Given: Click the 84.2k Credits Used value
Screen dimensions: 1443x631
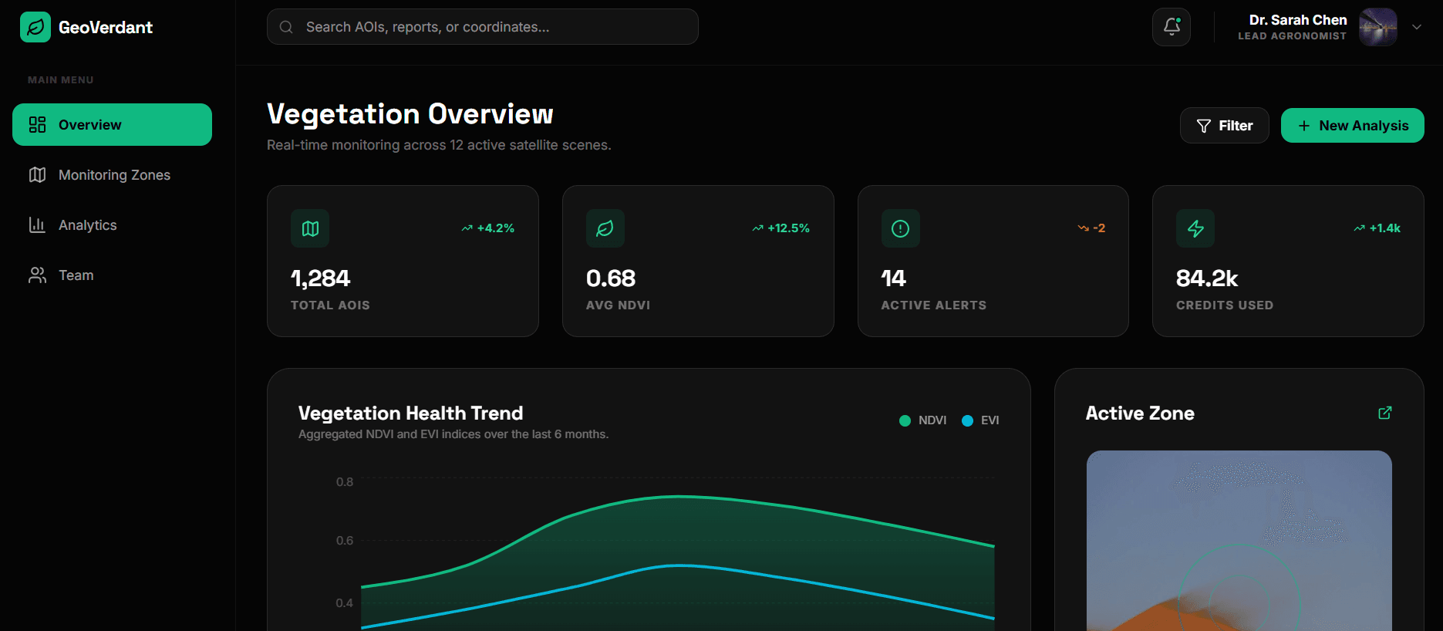Looking at the screenshot, I should 1207,278.
